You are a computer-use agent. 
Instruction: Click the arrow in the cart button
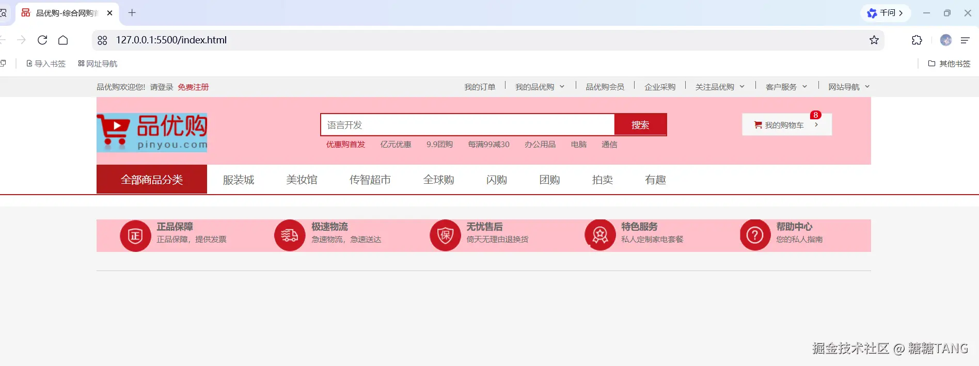pos(816,124)
